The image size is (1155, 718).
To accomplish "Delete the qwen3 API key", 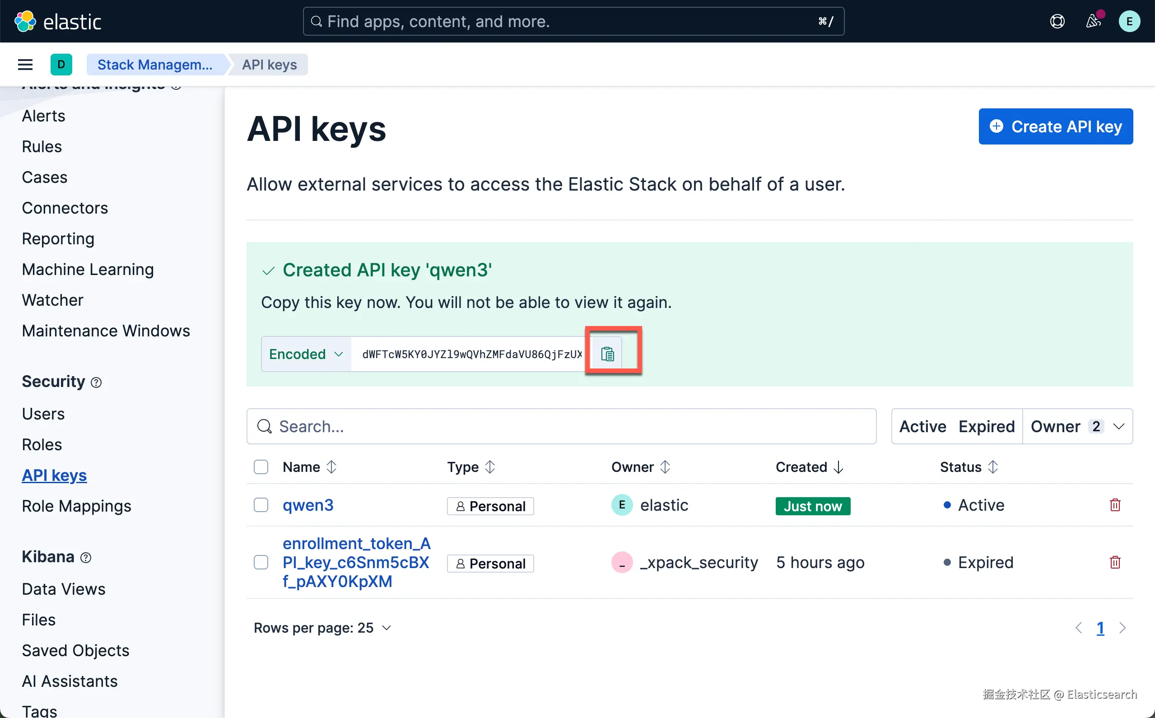I will [1115, 505].
